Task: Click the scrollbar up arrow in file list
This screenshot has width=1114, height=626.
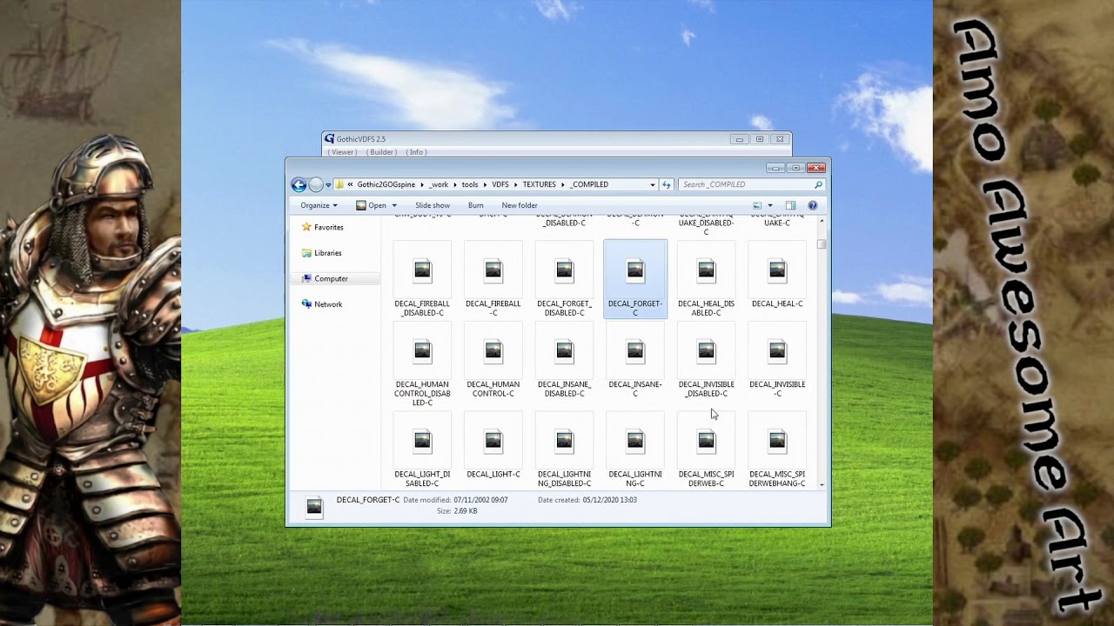Action: [822, 222]
